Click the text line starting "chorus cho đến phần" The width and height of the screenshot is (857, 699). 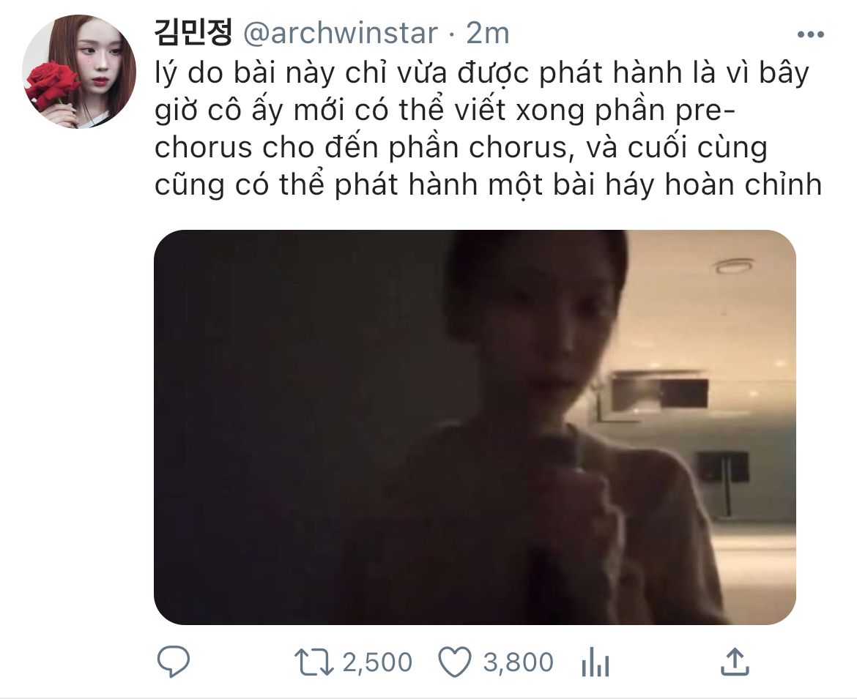click(461, 148)
